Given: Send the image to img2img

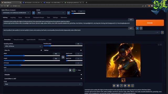Looking at the screenshot, I should (x=125, y=86).
